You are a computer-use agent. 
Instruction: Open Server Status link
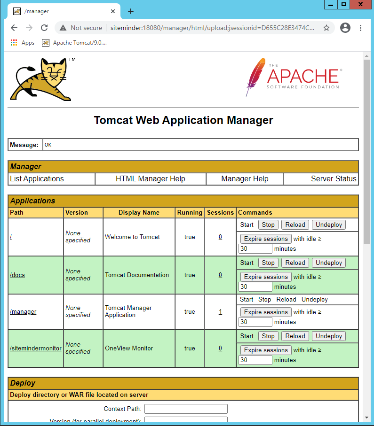pyautogui.click(x=334, y=179)
